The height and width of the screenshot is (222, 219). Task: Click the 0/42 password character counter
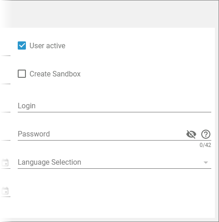click(x=205, y=145)
